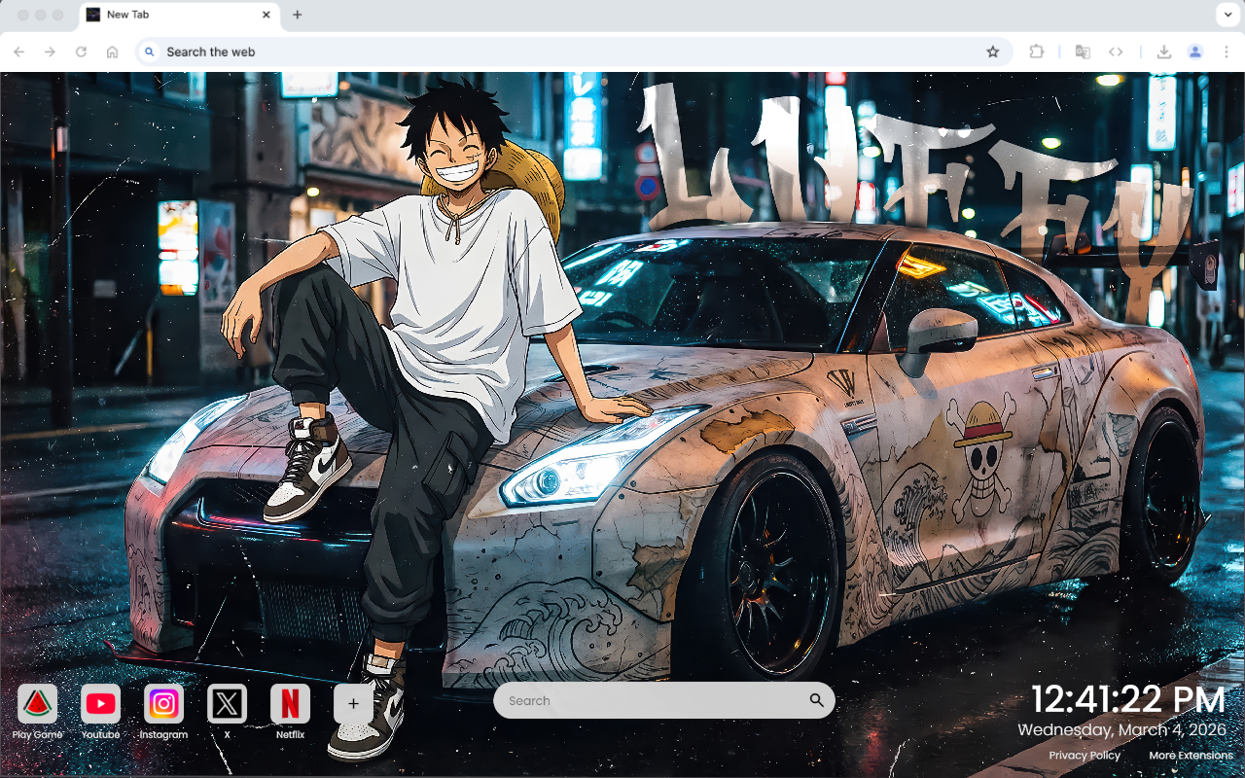The image size is (1245, 778).
Task: Open the More Extensions link
Action: point(1191,756)
